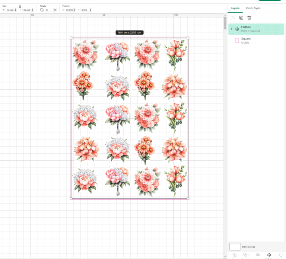Image resolution: width=286 pixels, height=259 pixels.
Task: Click the Blank Canvas color swatch
Action: click(235, 247)
